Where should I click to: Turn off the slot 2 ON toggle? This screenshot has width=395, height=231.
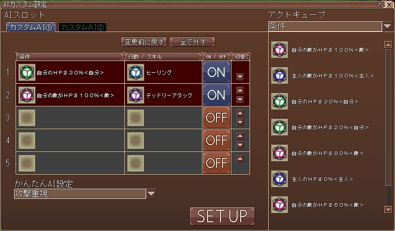tap(216, 95)
